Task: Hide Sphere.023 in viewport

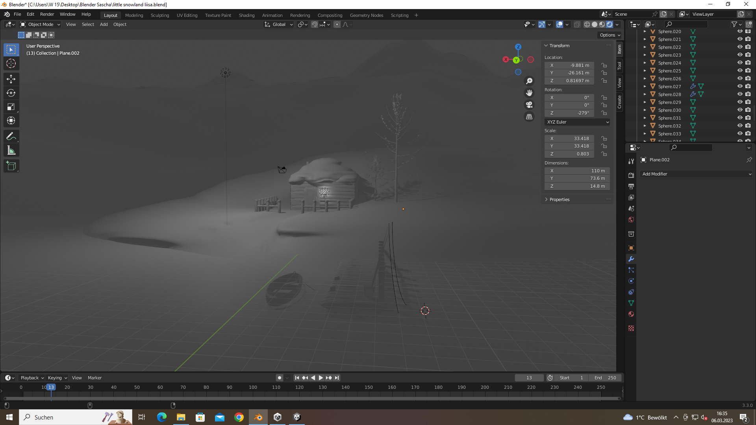Action: tap(740, 55)
